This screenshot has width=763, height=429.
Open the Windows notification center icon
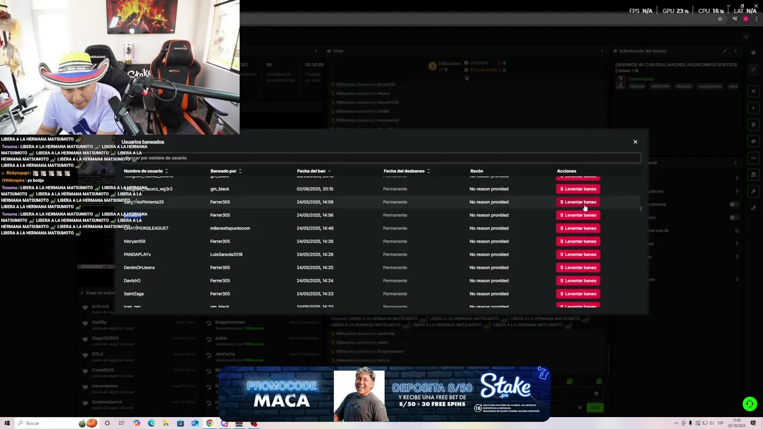(x=754, y=423)
